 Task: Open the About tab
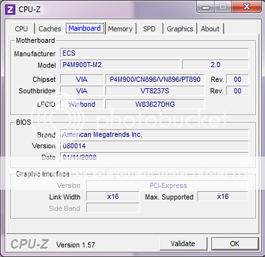tap(210, 29)
